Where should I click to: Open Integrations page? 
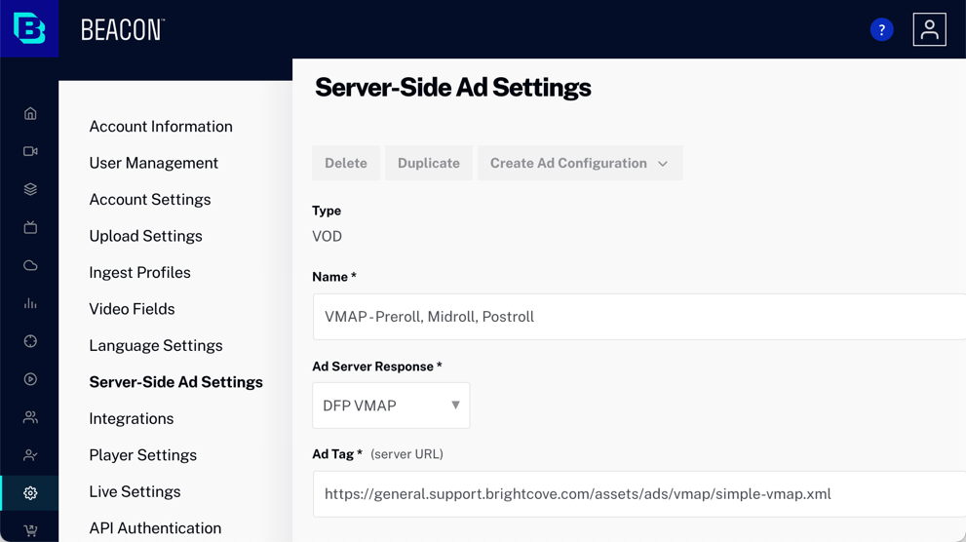click(132, 419)
